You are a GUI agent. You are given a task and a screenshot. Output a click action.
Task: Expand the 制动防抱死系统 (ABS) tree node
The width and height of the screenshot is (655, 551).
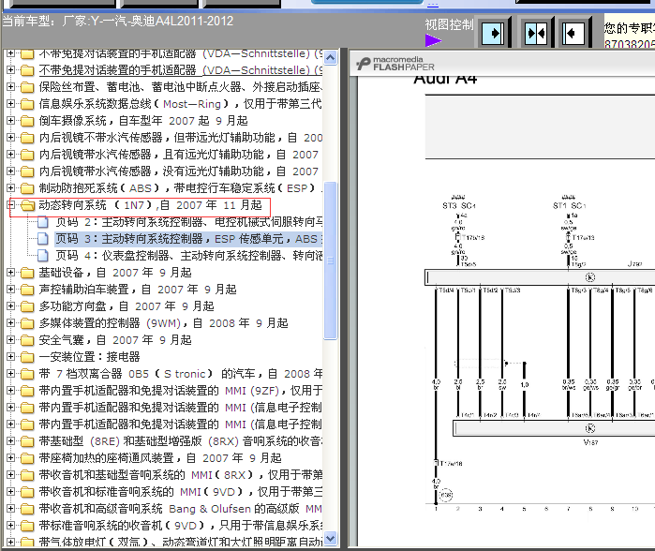pyautogui.click(x=11, y=188)
